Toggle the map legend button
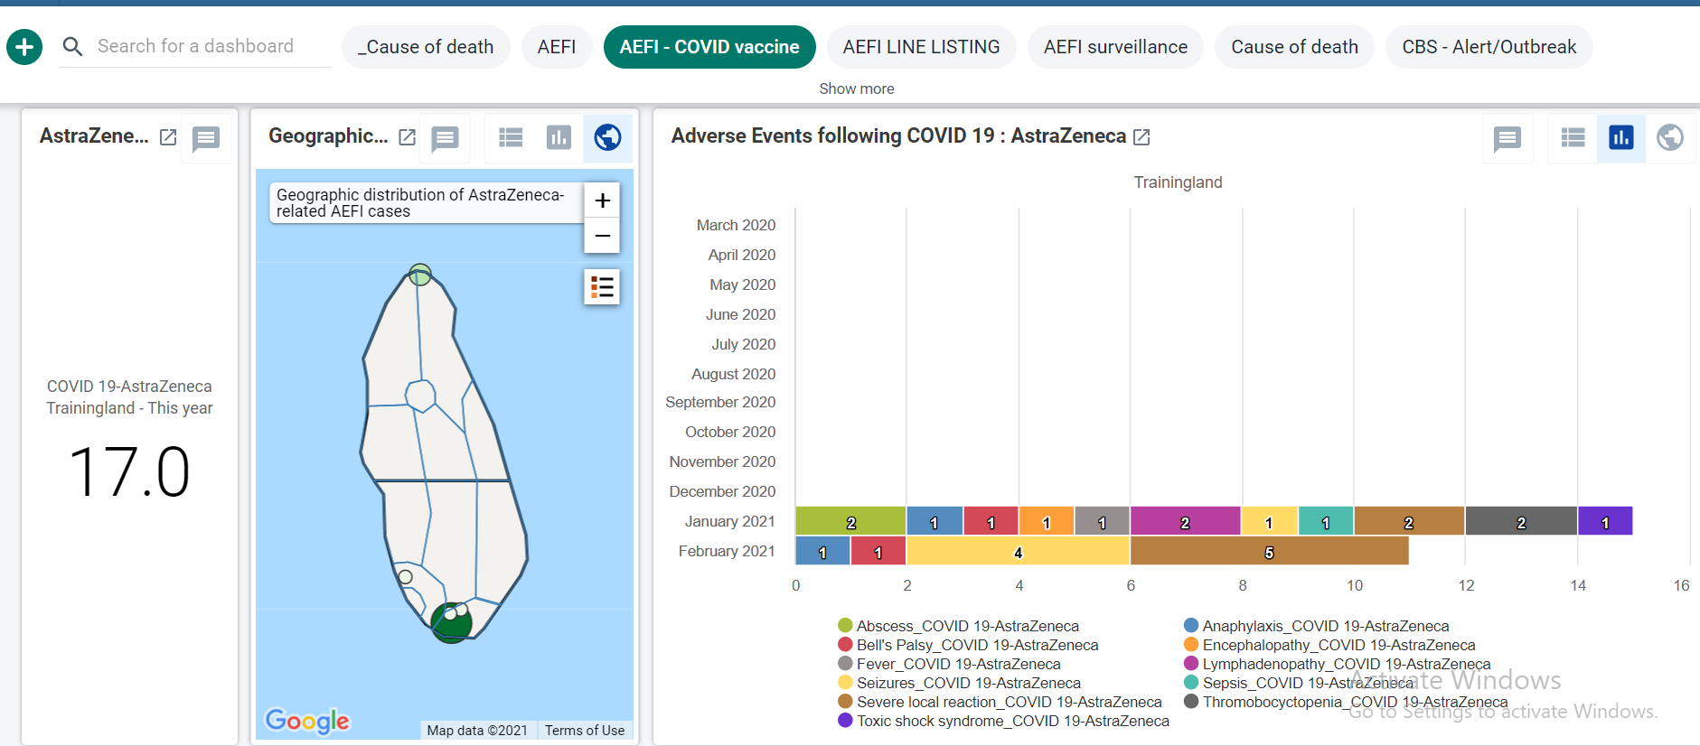 pyautogui.click(x=602, y=287)
